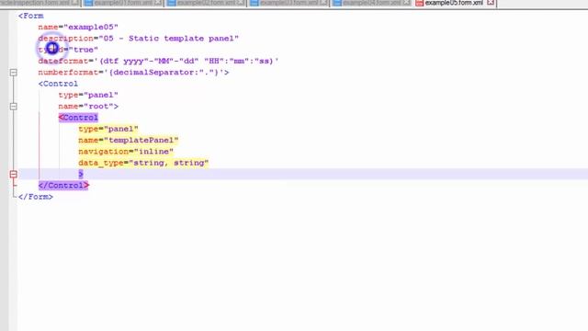Click the numberformat decimalSeparator line
The width and height of the screenshot is (588, 331).
click(133, 73)
